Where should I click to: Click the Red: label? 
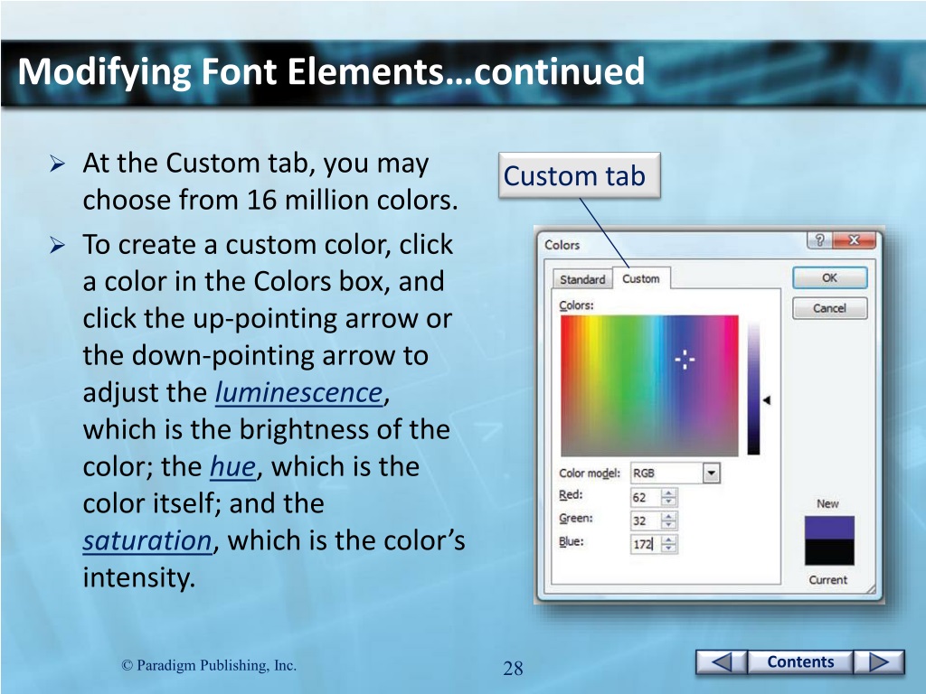[x=571, y=495]
